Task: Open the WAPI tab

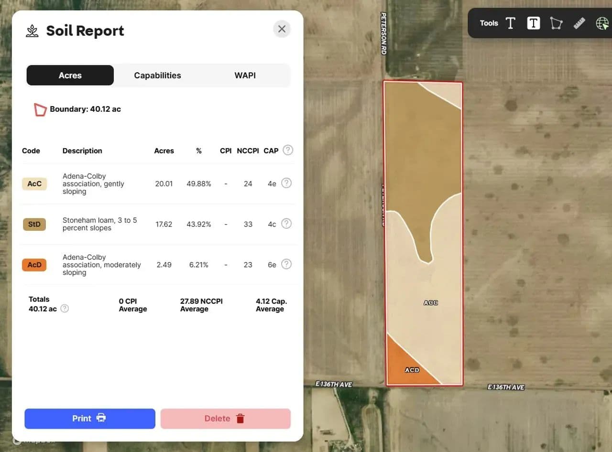Action: [245, 75]
